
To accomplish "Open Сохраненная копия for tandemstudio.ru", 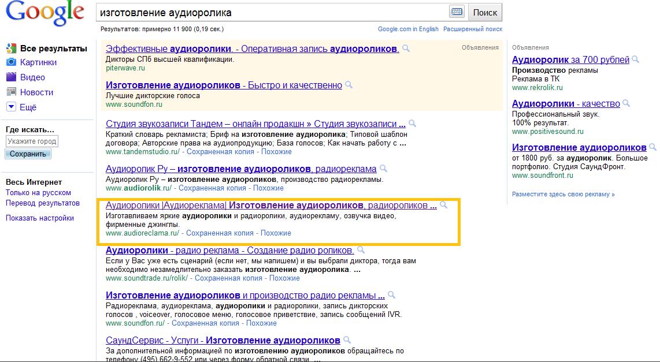I will 220,152.
